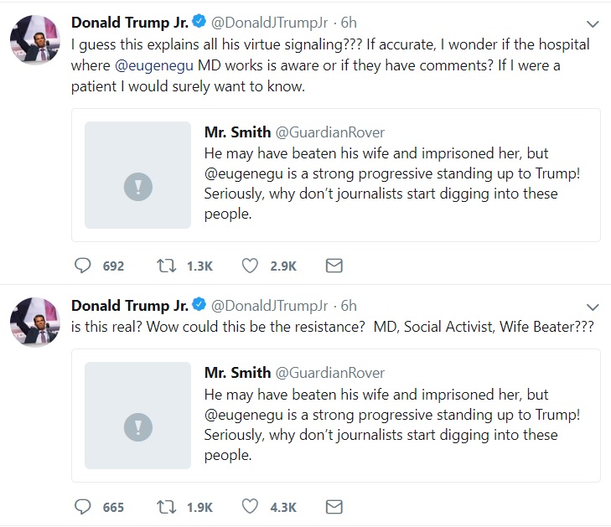Retweet the first tweet showing 1.3K
611x527 pixels.
coord(167,266)
